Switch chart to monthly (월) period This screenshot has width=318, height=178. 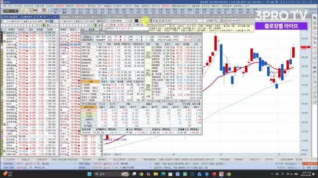(157, 21)
